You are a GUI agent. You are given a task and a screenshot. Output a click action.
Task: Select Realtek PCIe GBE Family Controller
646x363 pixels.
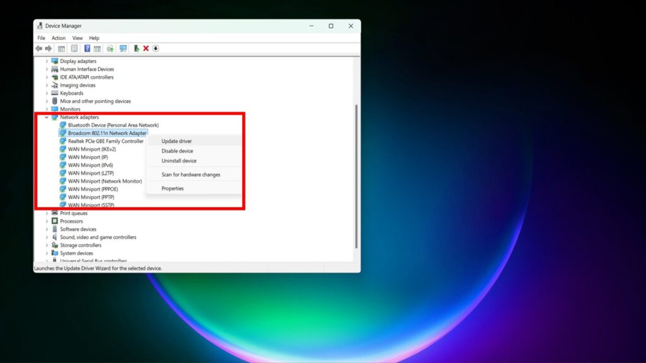(x=105, y=141)
